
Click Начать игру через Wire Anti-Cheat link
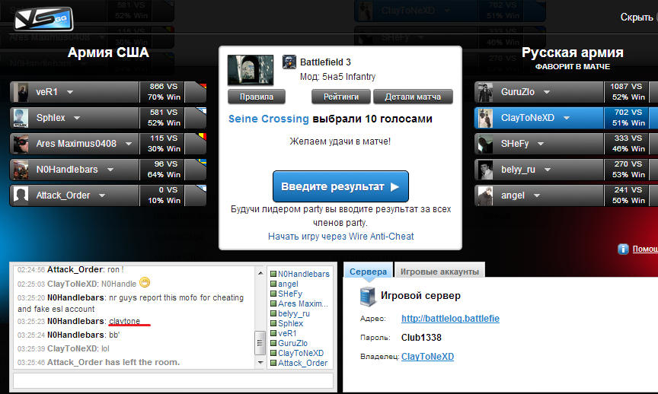(340, 237)
